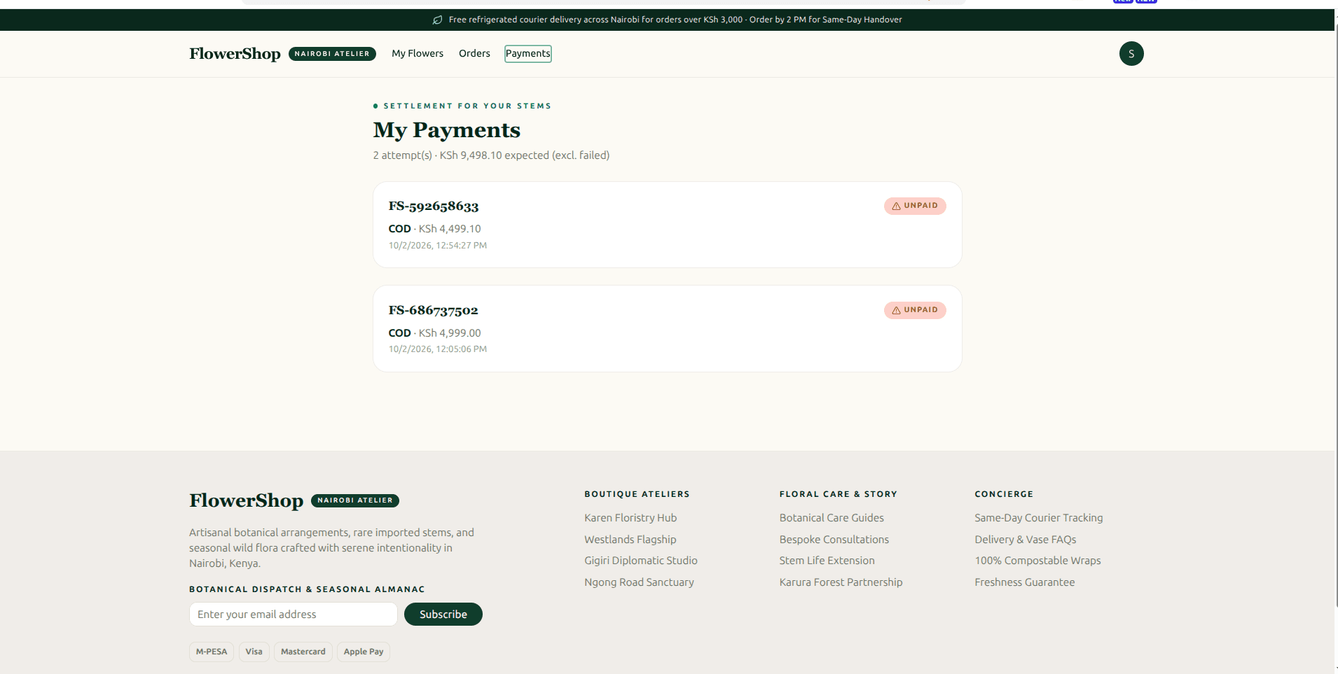Click the FlowerShop logo in header

[x=235, y=54]
